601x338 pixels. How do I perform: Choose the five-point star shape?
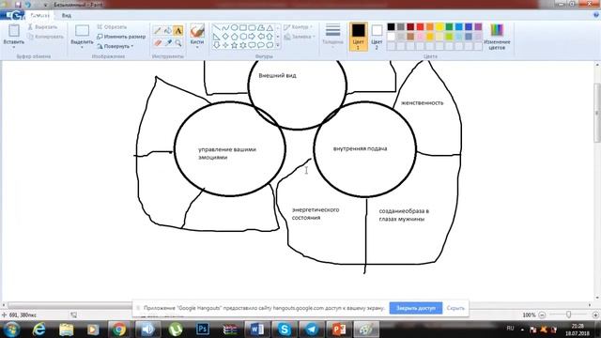tap(234, 45)
